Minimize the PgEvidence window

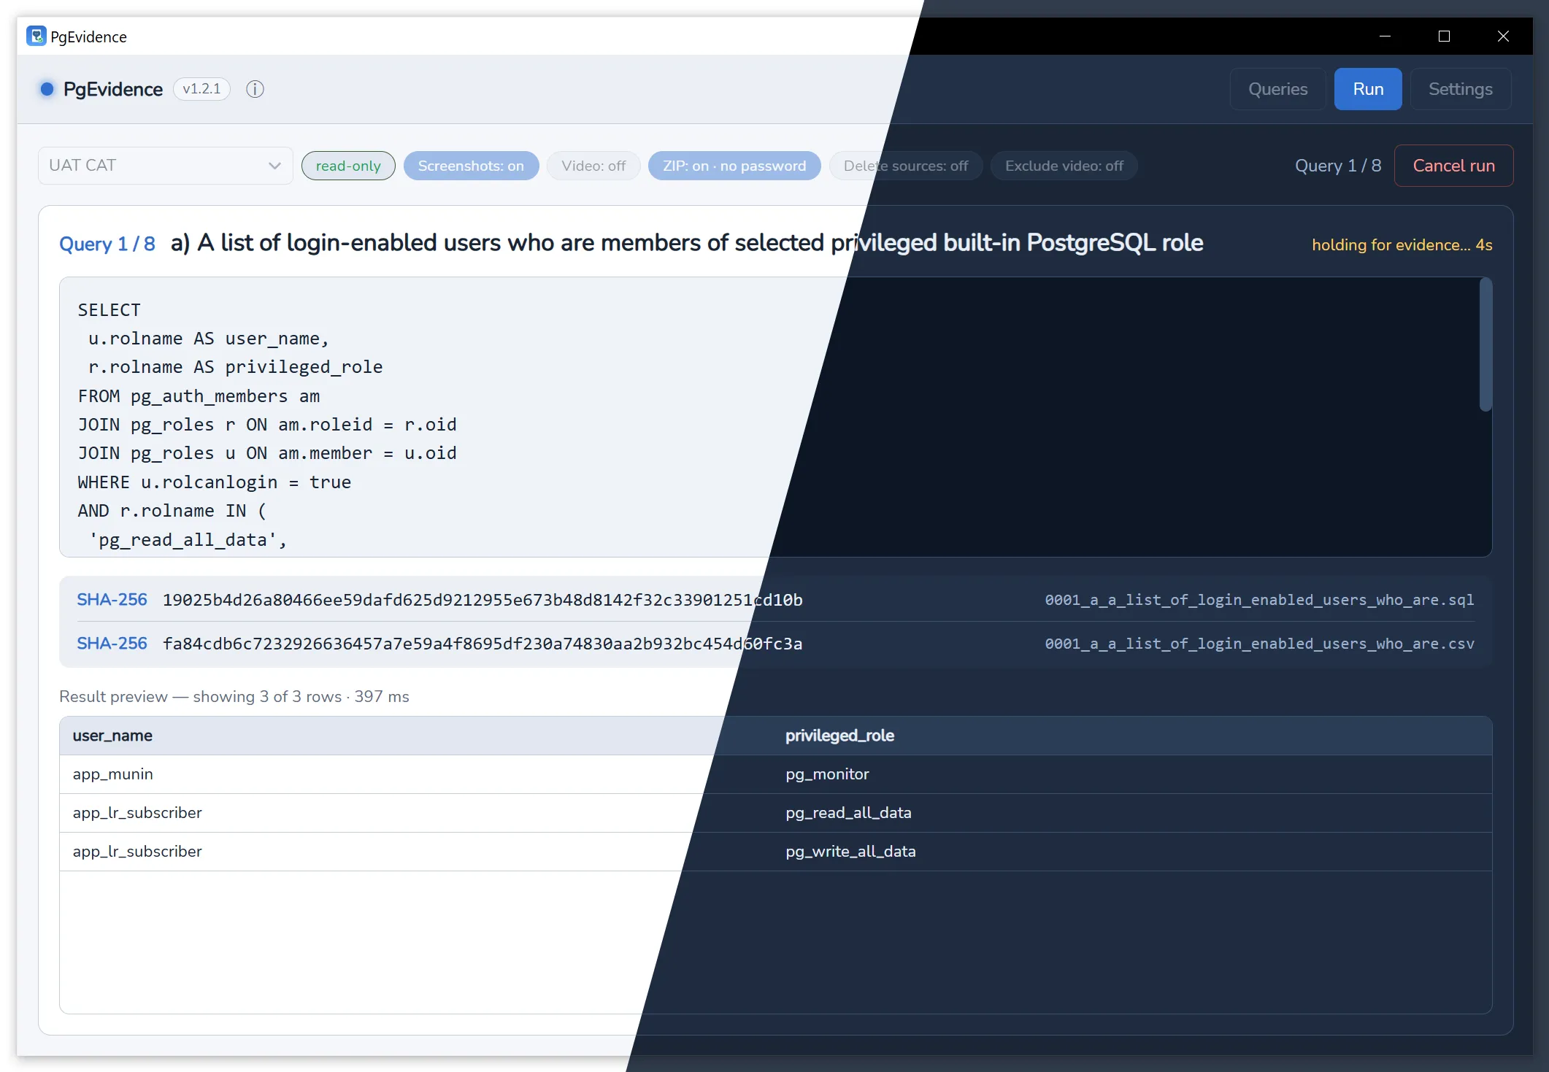[1385, 36]
